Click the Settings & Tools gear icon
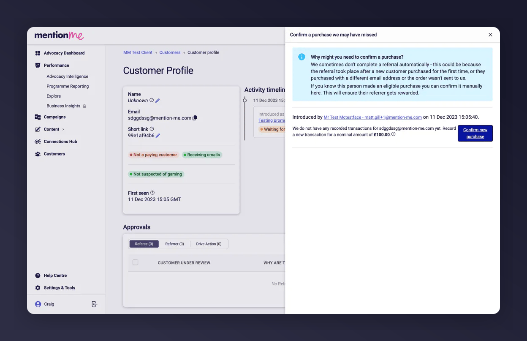Viewport: 527px width, 341px height. coord(38,288)
